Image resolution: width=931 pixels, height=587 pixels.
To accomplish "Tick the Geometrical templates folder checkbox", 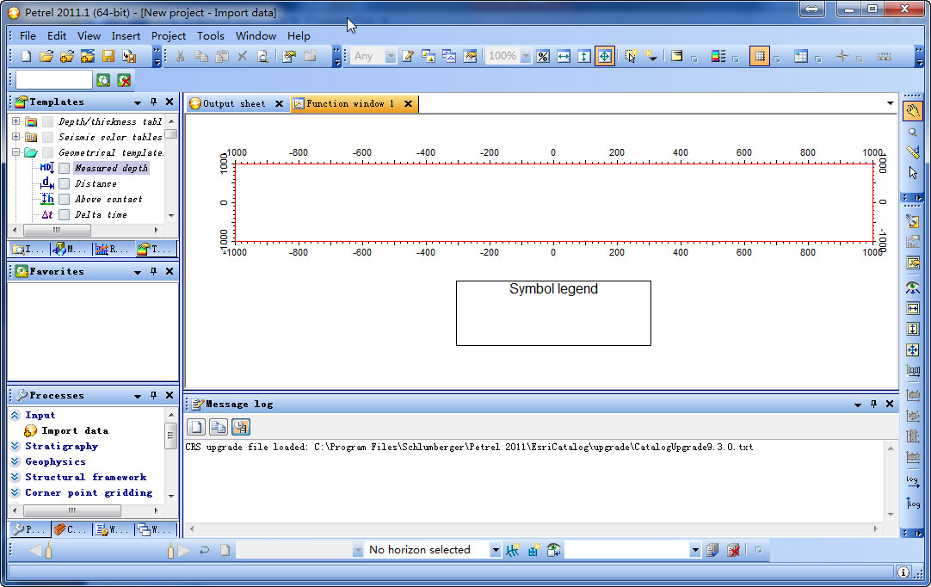I will point(48,152).
